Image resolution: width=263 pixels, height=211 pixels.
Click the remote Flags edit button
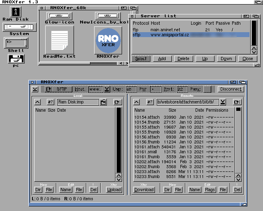[x=210, y=190]
